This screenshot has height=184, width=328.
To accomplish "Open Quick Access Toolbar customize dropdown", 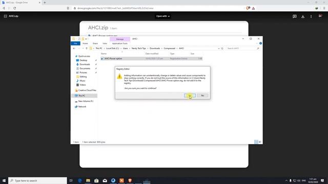I will coord(86,39).
